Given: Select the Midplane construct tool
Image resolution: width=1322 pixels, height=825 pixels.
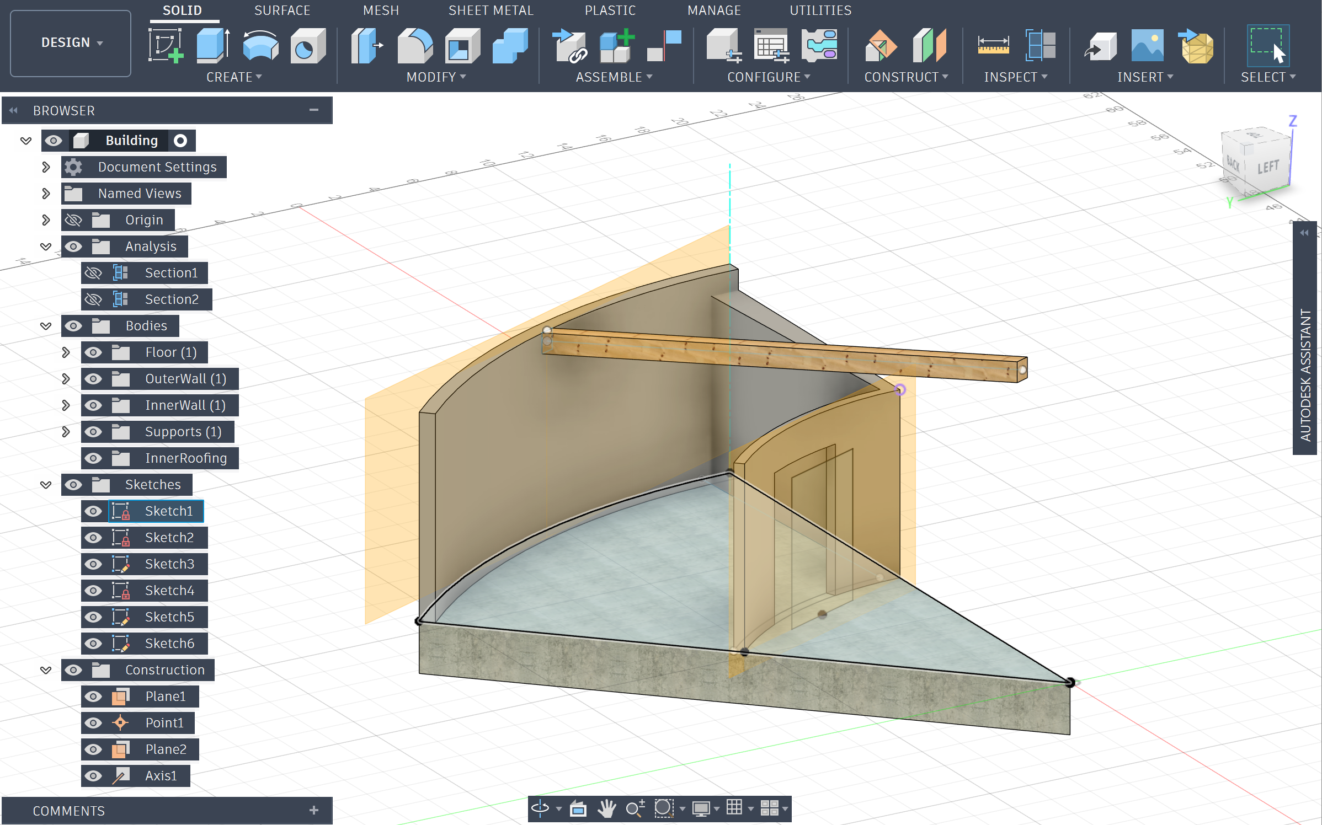Looking at the screenshot, I should 930,46.
